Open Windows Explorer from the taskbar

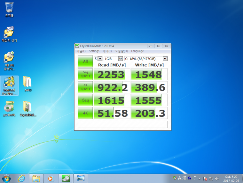click(36, 179)
